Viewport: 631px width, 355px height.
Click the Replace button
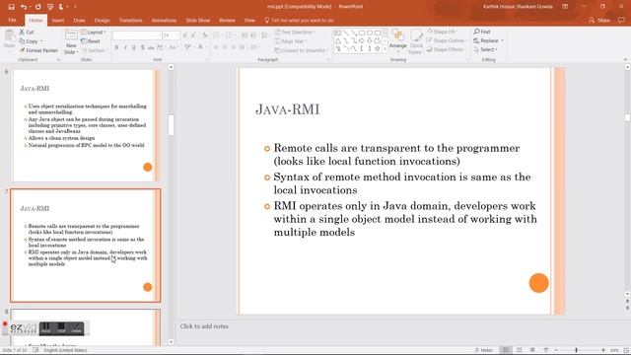tap(486, 40)
